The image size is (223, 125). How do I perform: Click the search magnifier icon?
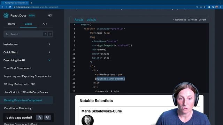pyautogui.click(x=7, y=34)
